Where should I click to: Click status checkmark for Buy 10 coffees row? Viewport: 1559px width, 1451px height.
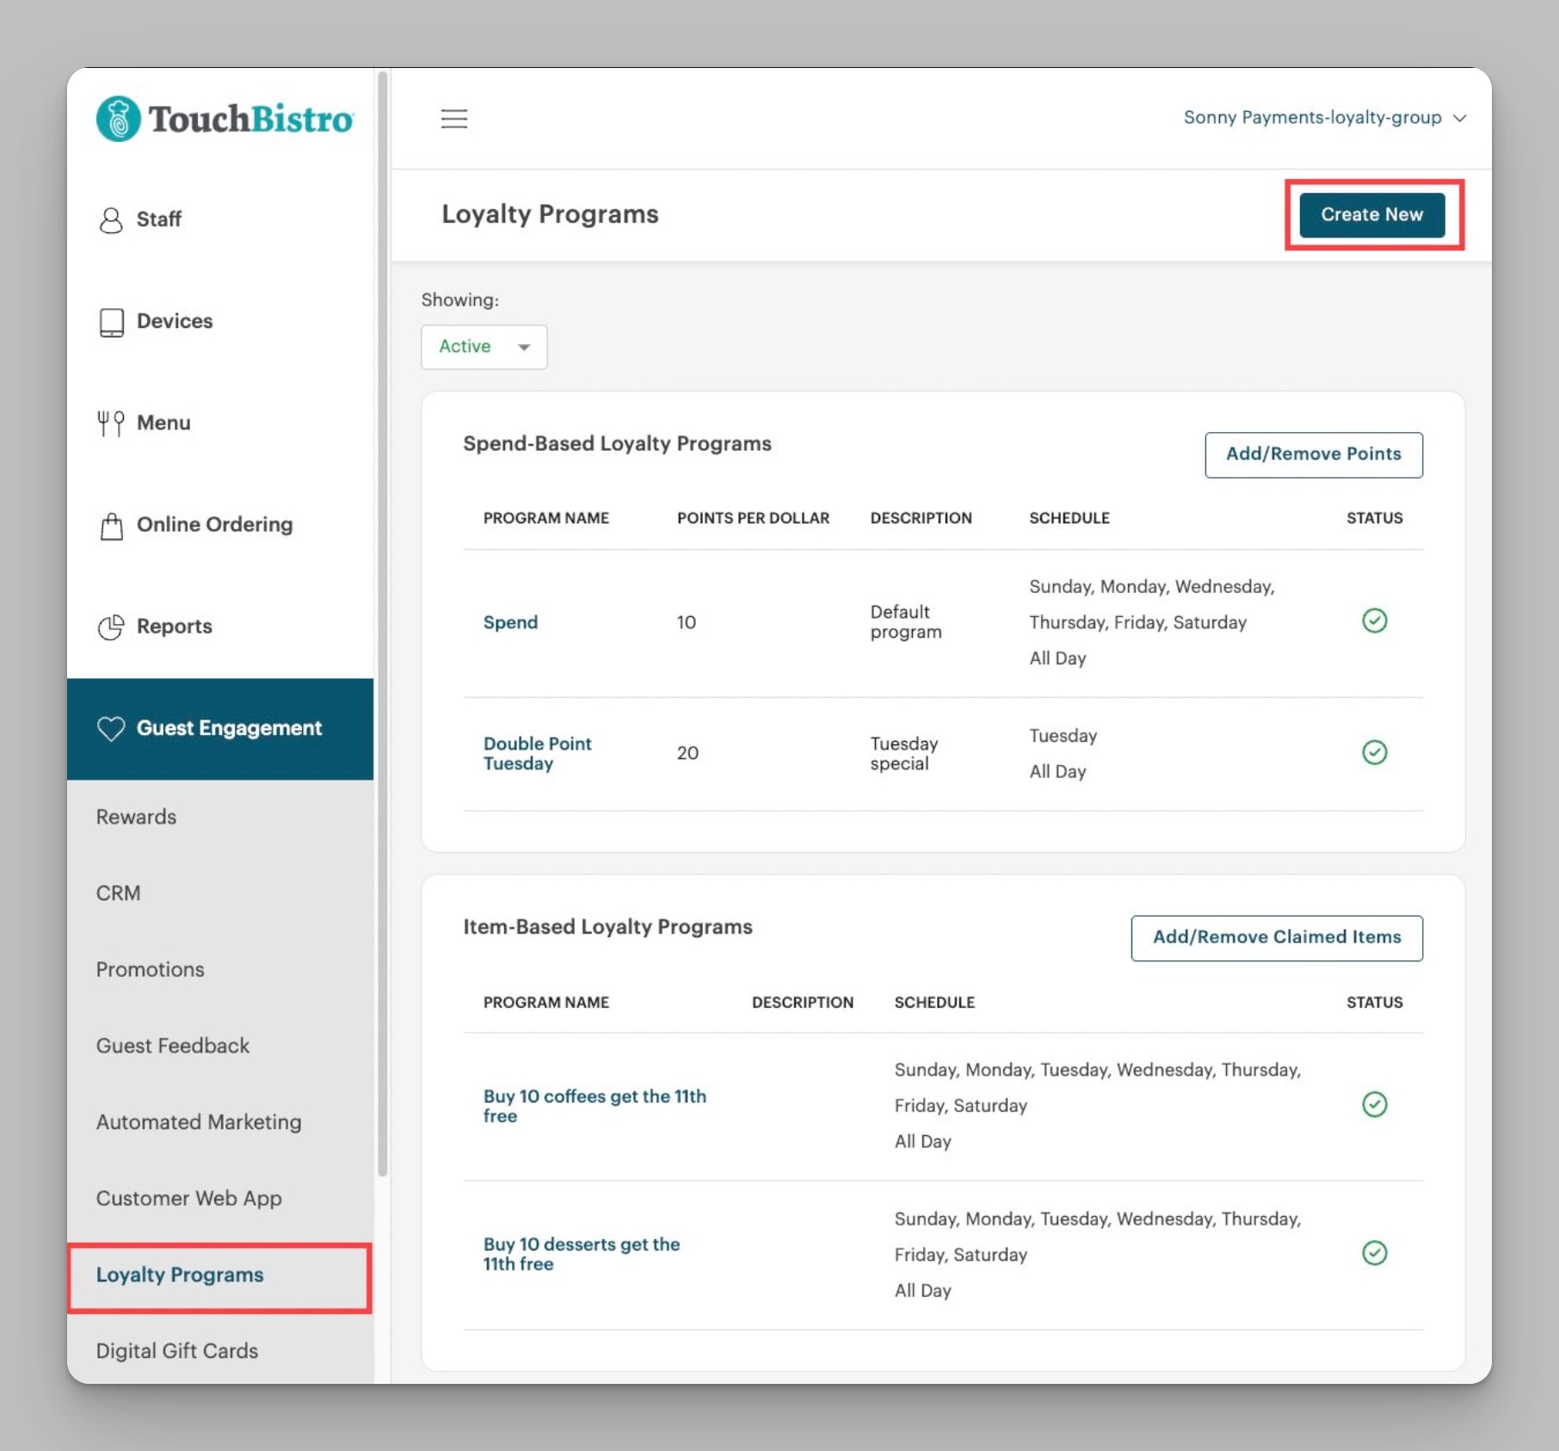click(x=1374, y=1104)
